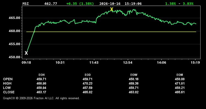The width and height of the screenshot is (206, 109).
Task: Click the OPEN row label
Action: tap(8, 79)
